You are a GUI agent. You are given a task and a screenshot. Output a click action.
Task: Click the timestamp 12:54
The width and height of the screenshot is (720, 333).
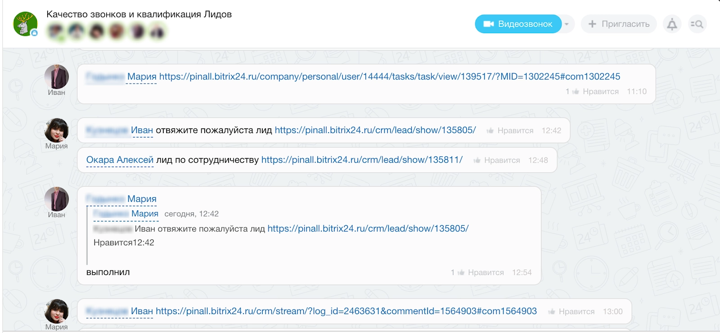[x=522, y=273]
